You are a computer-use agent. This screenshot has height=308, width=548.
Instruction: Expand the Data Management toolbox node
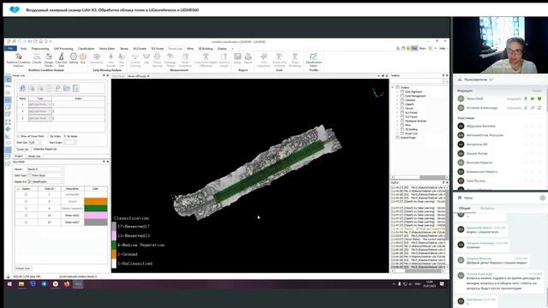397,96
